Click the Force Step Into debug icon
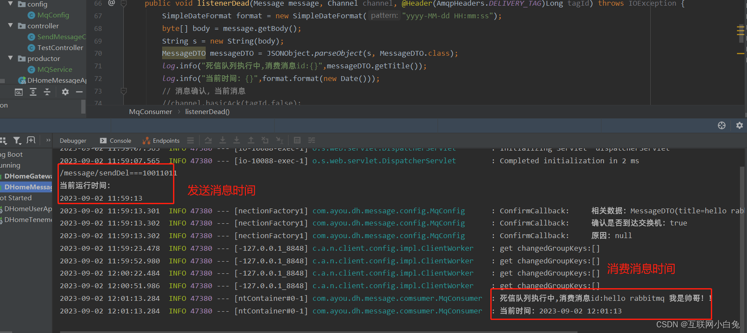The height and width of the screenshot is (333, 747). (x=237, y=140)
